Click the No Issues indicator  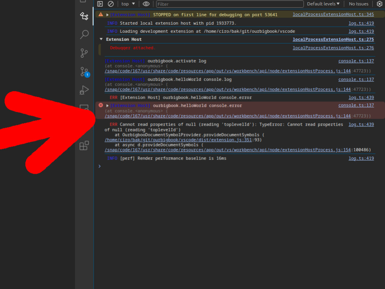358,4
